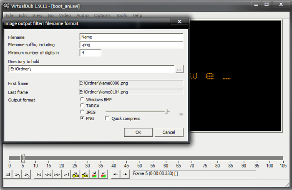This screenshot has height=190, width=292.
Task: Click timeline marker labeled 75
Action: 205,165
